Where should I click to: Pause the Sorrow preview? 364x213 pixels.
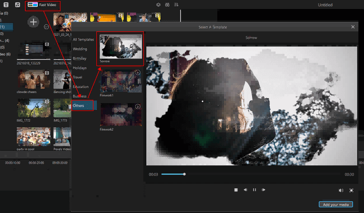(x=254, y=190)
